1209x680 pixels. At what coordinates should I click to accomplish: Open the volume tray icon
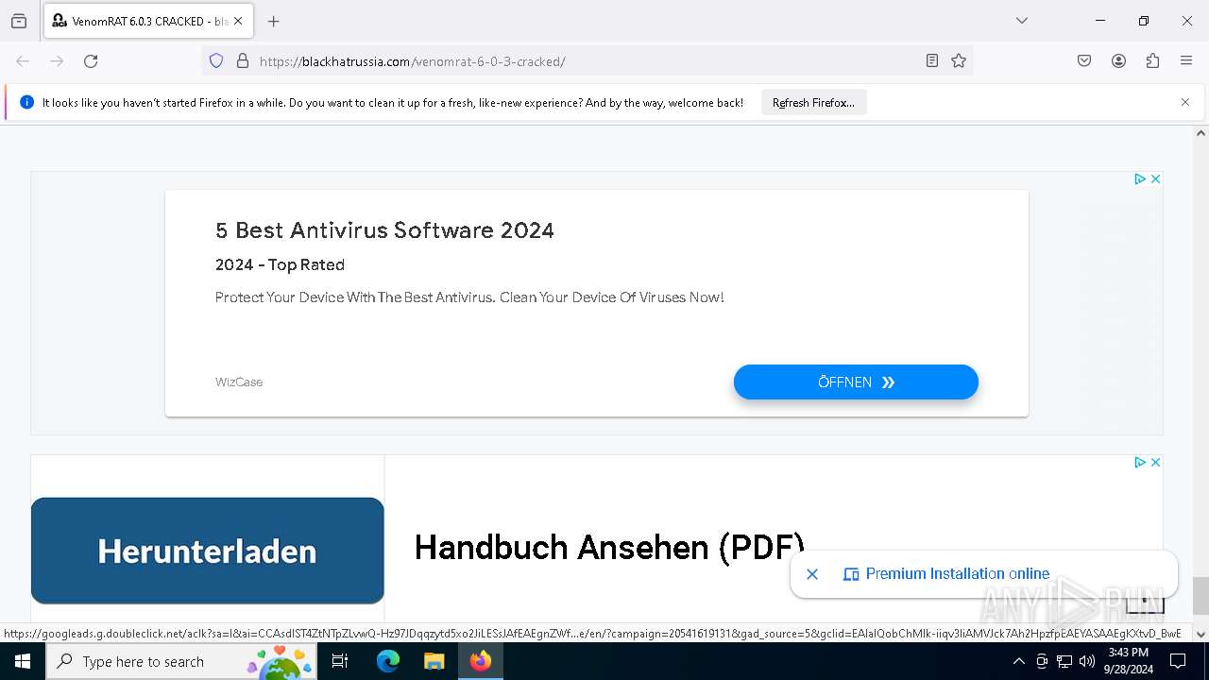tap(1087, 661)
